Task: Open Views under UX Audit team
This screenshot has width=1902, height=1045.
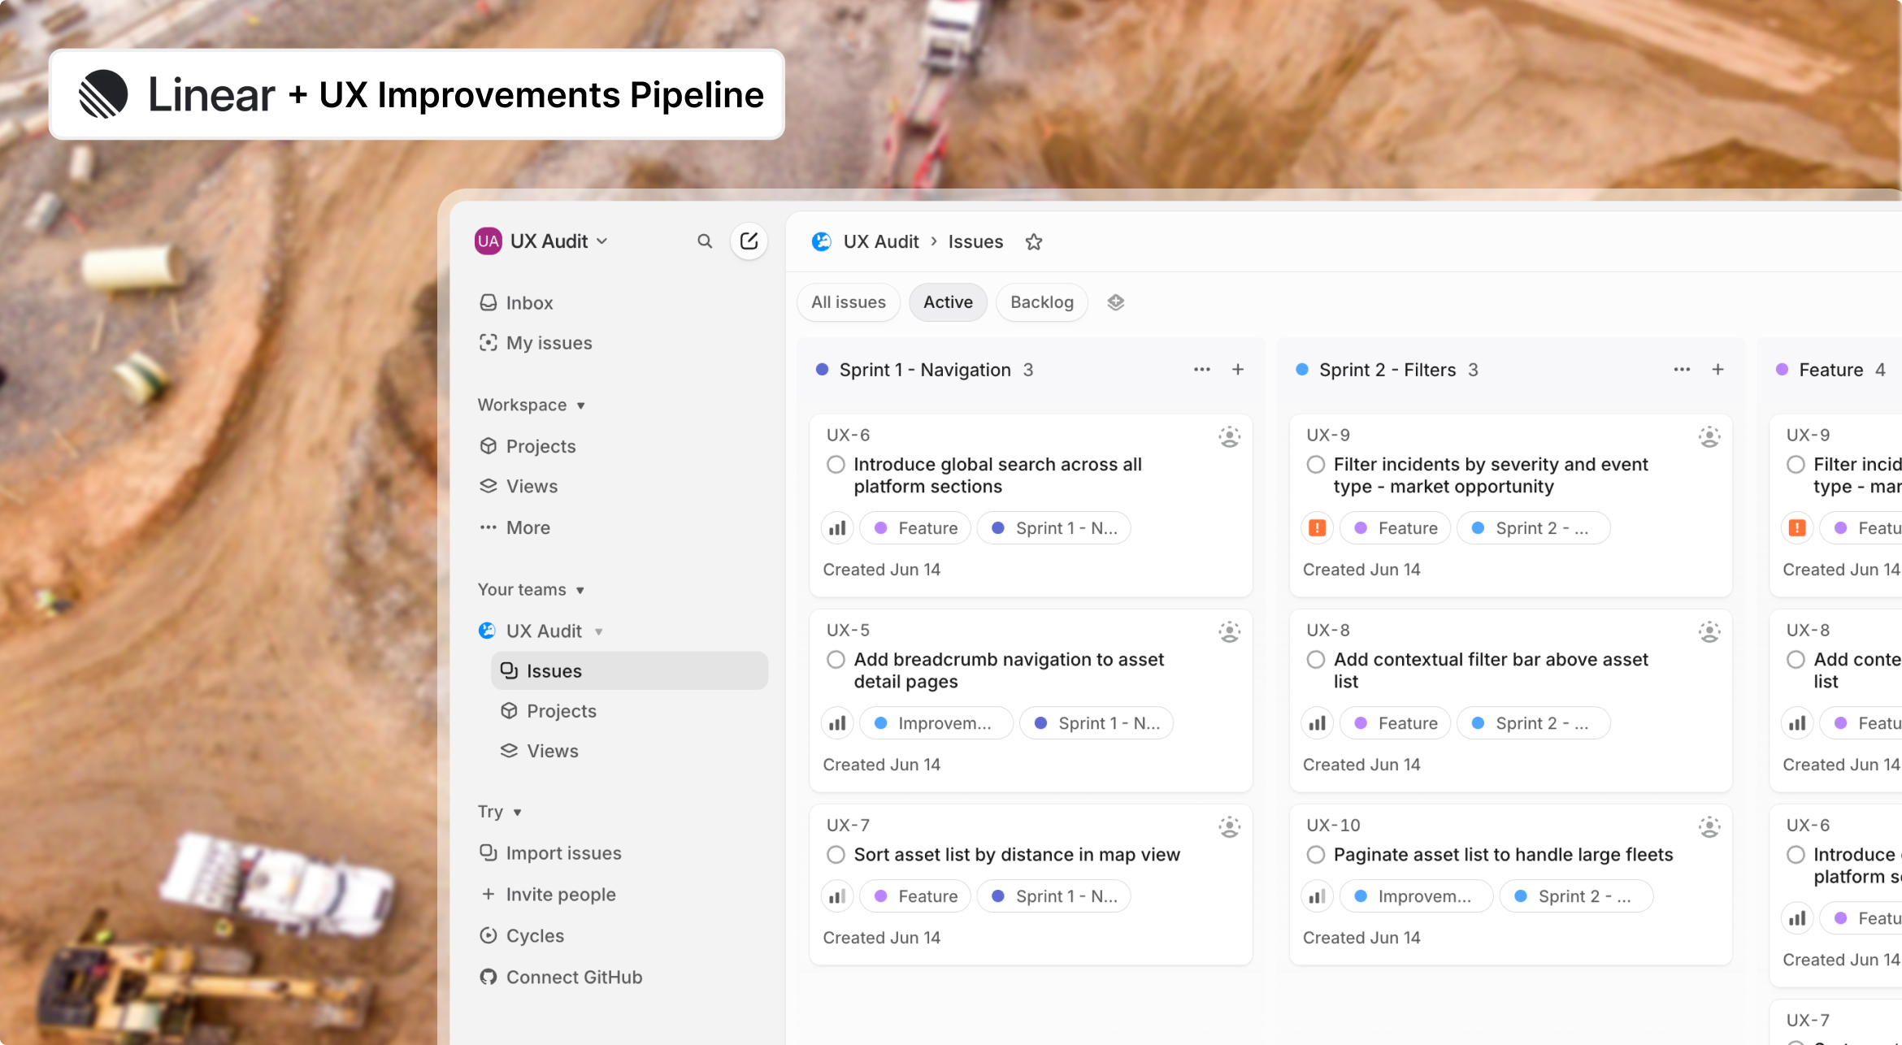Action: click(552, 751)
